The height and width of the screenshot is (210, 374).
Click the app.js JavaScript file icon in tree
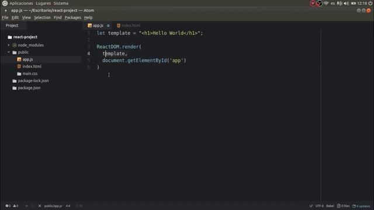pyautogui.click(x=19, y=60)
